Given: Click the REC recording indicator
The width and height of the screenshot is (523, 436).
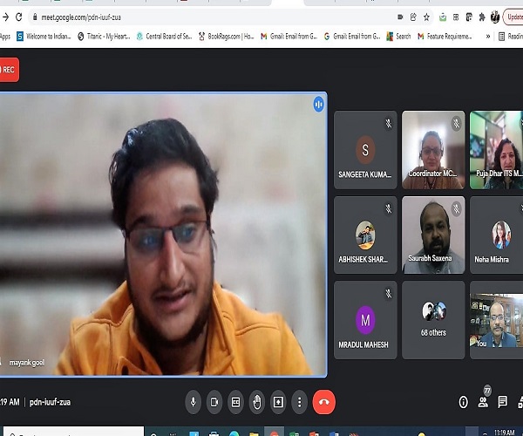Looking at the screenshot, I should coord(8,70).
